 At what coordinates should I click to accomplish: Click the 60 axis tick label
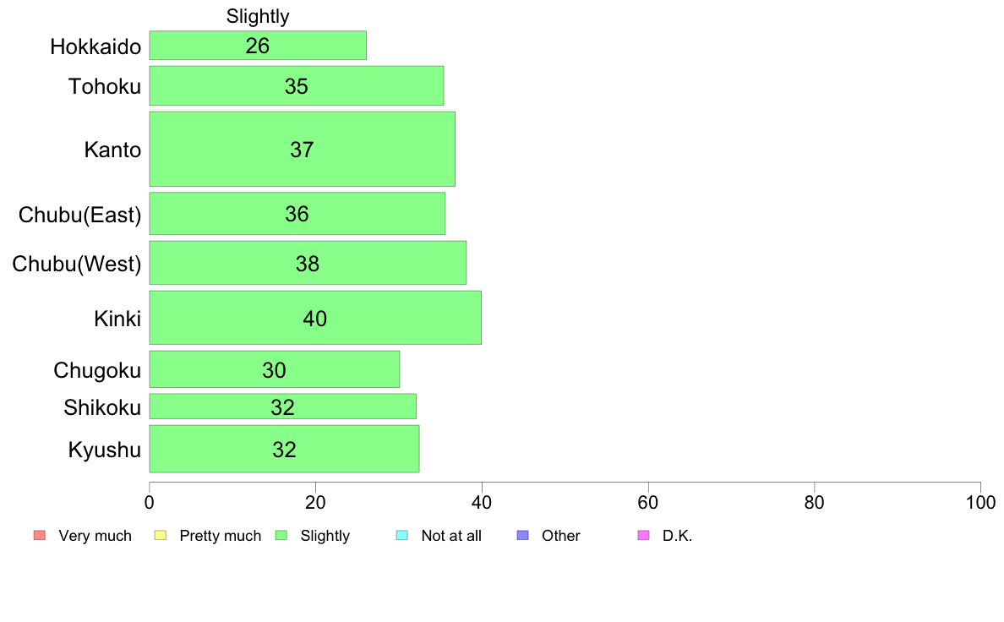tap(648, 503)
